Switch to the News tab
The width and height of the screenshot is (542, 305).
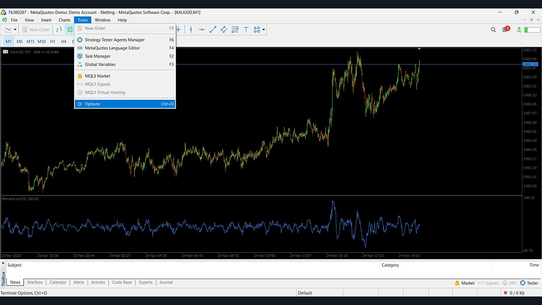[x=15, y=282]
